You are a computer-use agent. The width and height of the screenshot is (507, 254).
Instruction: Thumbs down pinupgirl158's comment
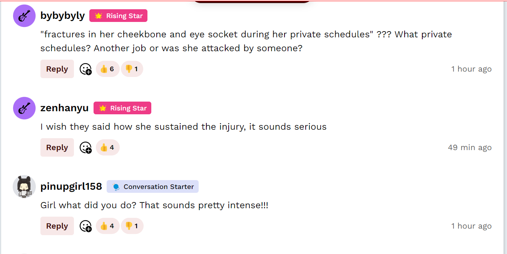pos(132,226)
